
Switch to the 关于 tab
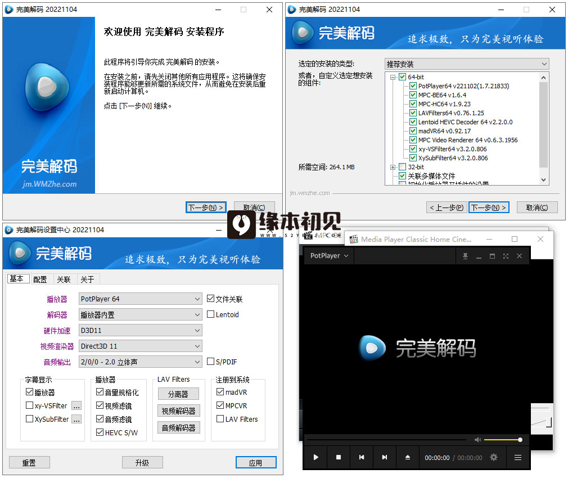point(87,279)
